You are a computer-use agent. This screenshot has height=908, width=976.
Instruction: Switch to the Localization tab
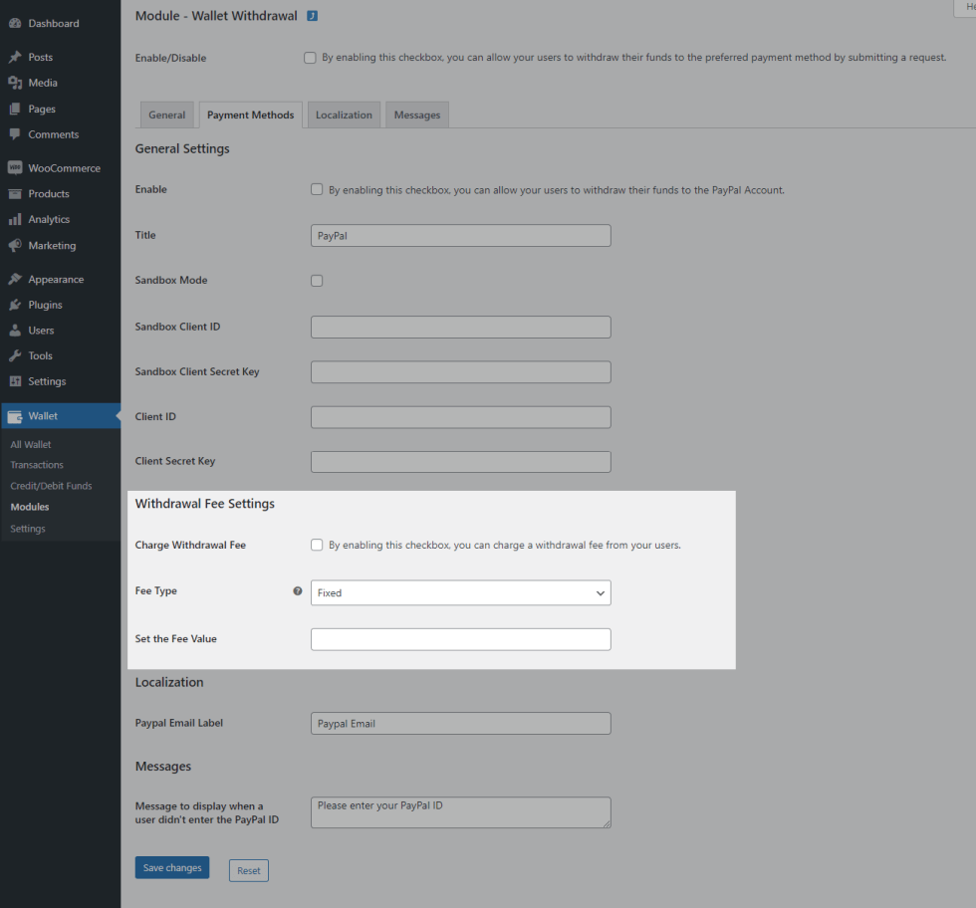(x=344, y=114)
